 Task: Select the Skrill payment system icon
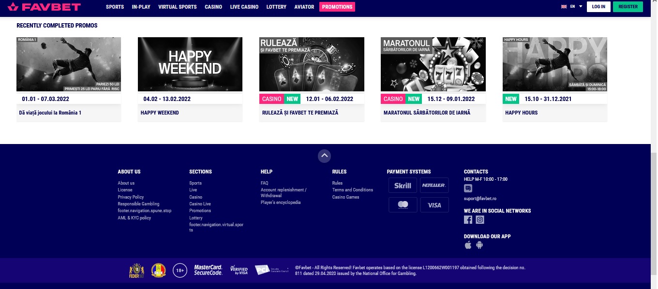coord(403,185)
